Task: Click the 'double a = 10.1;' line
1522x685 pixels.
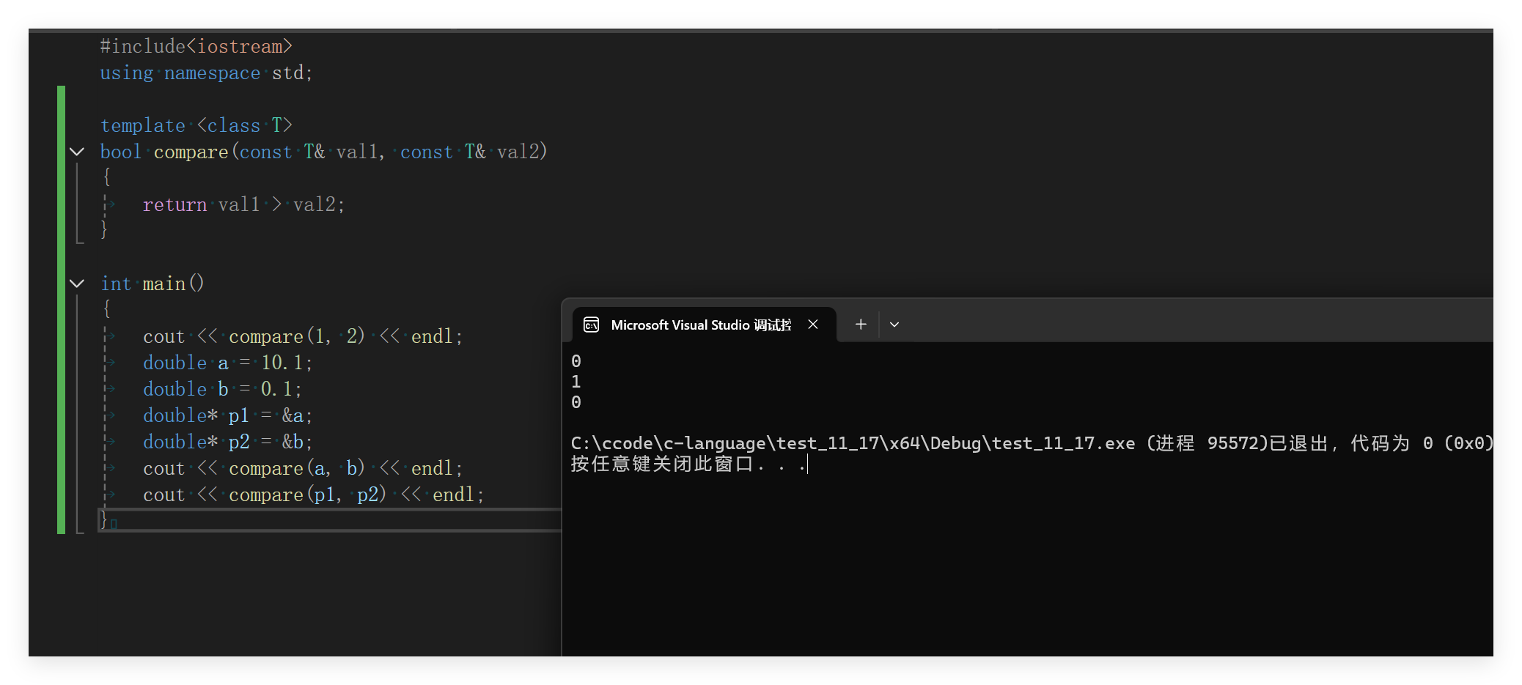Action: point(228,363)
